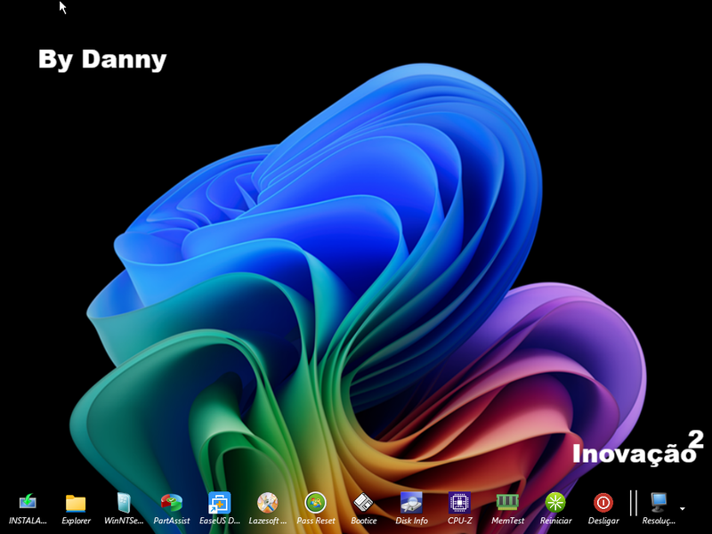Launch the Disk Info utility
The height and width of the screenshot is (534, 712).
(x=411, y=503)
